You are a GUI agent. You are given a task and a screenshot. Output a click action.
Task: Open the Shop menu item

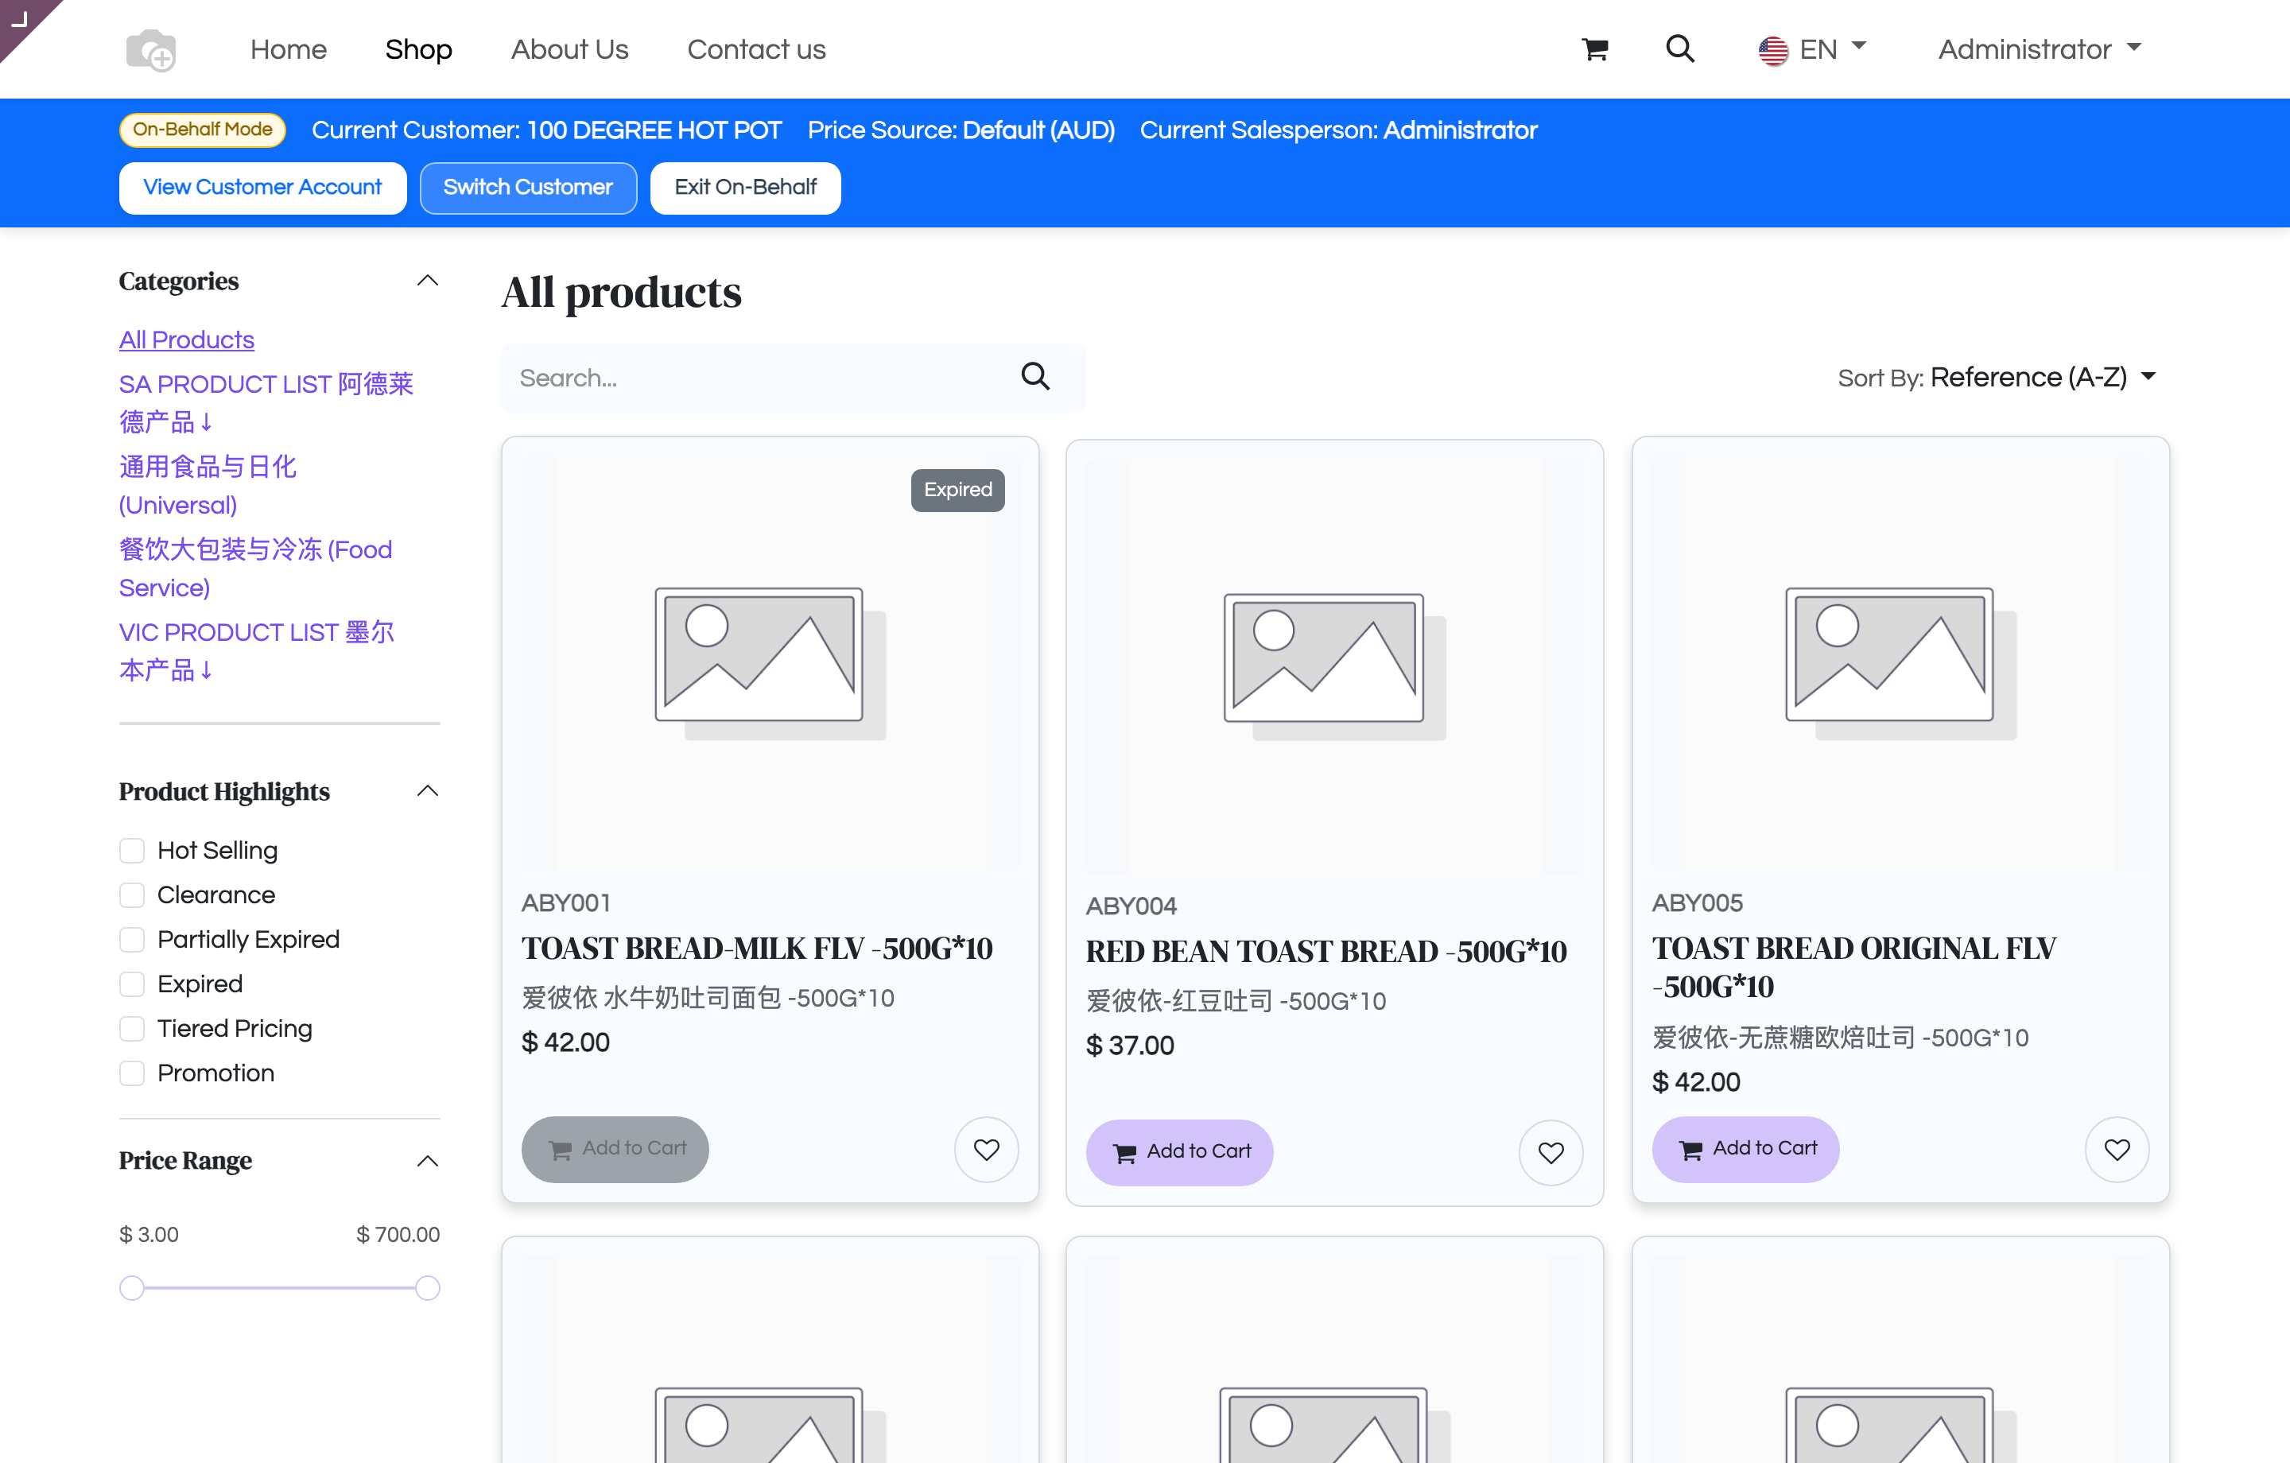point(418,49)
